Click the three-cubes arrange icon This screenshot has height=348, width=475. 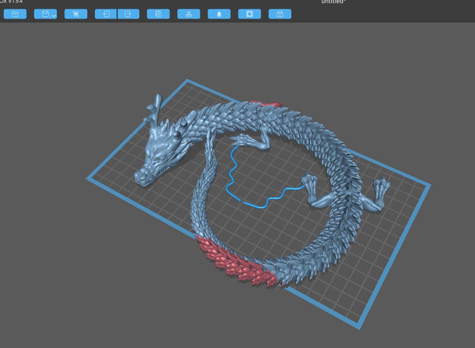189,14
